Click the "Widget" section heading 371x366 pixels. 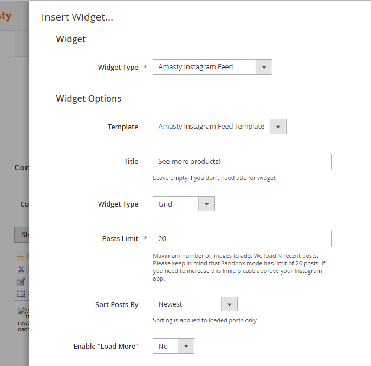point(71,39)
